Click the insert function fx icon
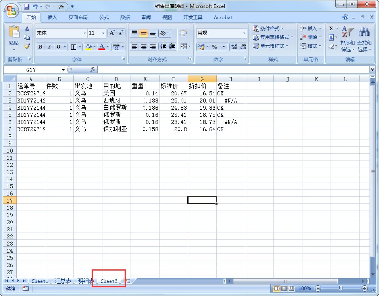 tap(93, 70)
